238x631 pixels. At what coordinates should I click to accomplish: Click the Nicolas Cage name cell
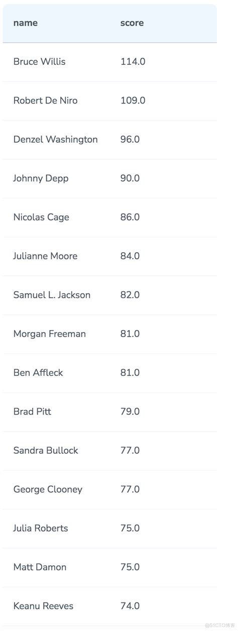41,218
